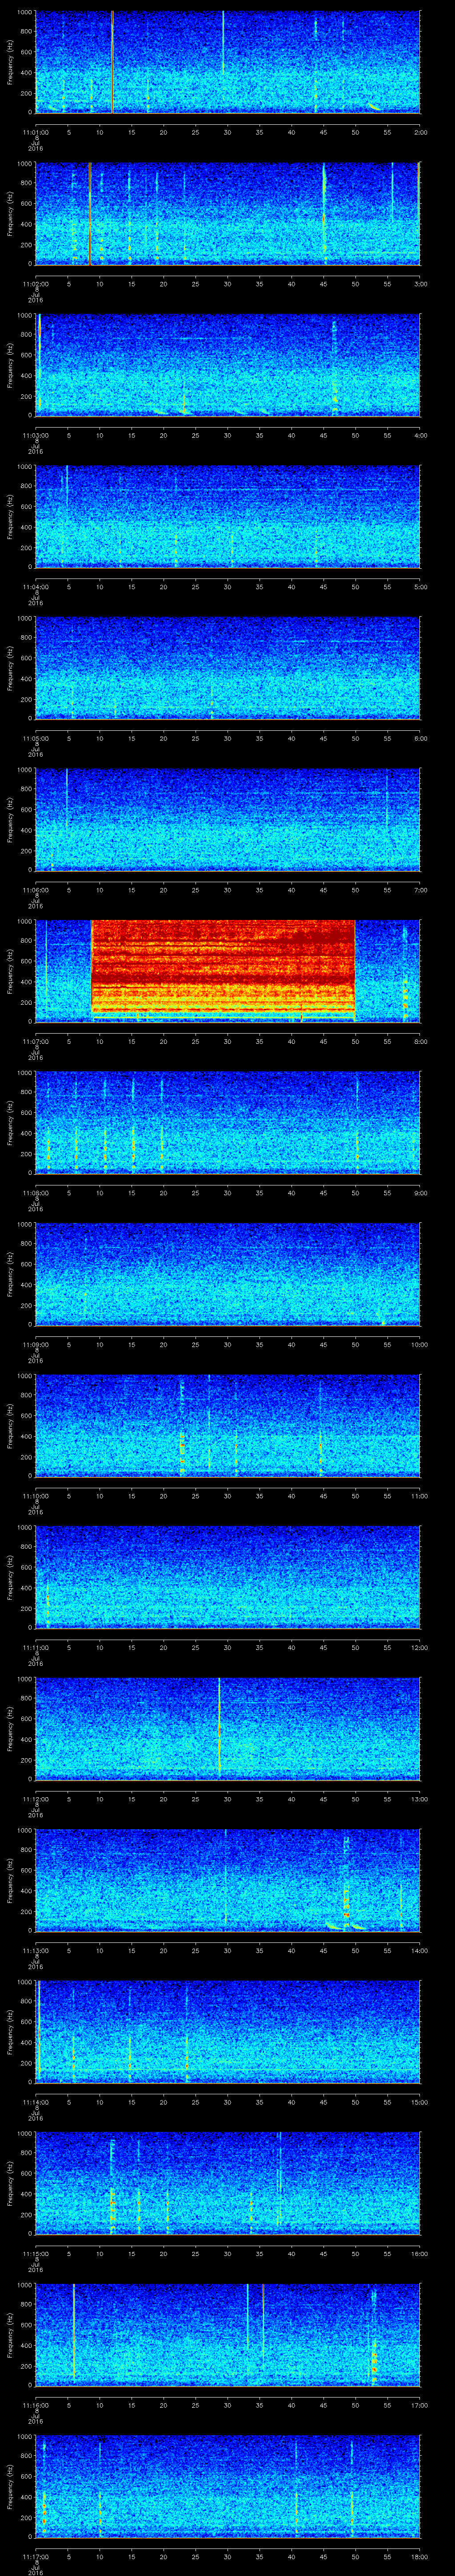Screen dimensions: 455x2576
Task: Click the 8:00 end-of-axis label
Action: [x=420, y=1041]
